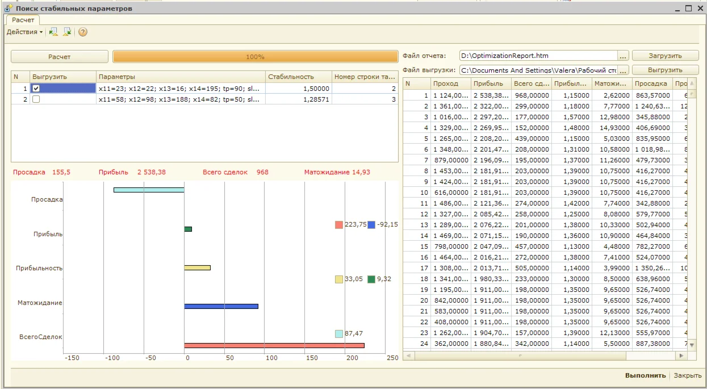Click the save settings toolbar icon
Image resolution: width=707 pixels, height=389 pixels.
coord(67,32)
